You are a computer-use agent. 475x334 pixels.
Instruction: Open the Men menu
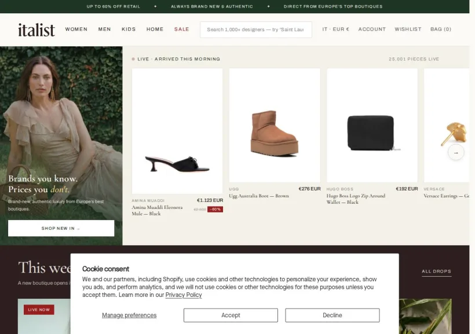(x=104, y=29)
